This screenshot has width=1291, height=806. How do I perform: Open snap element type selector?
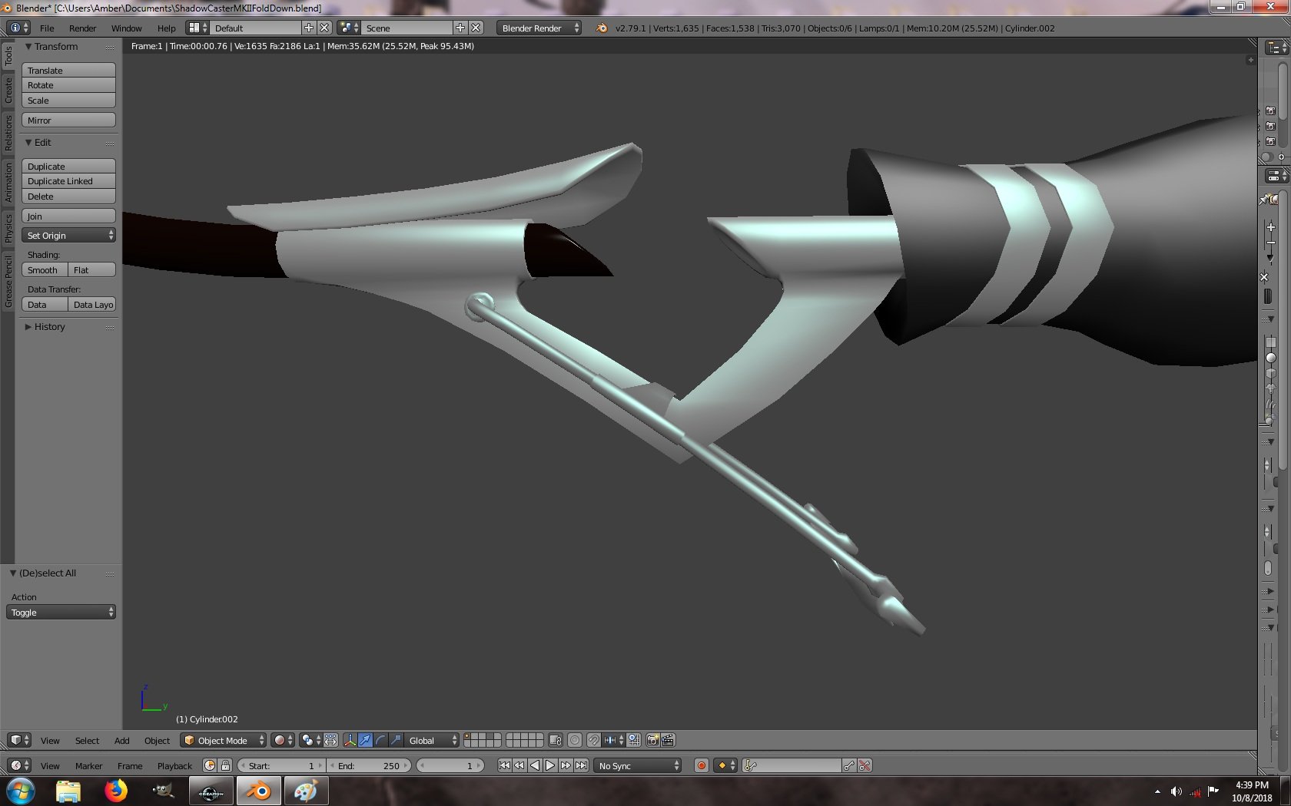point(614,740)
